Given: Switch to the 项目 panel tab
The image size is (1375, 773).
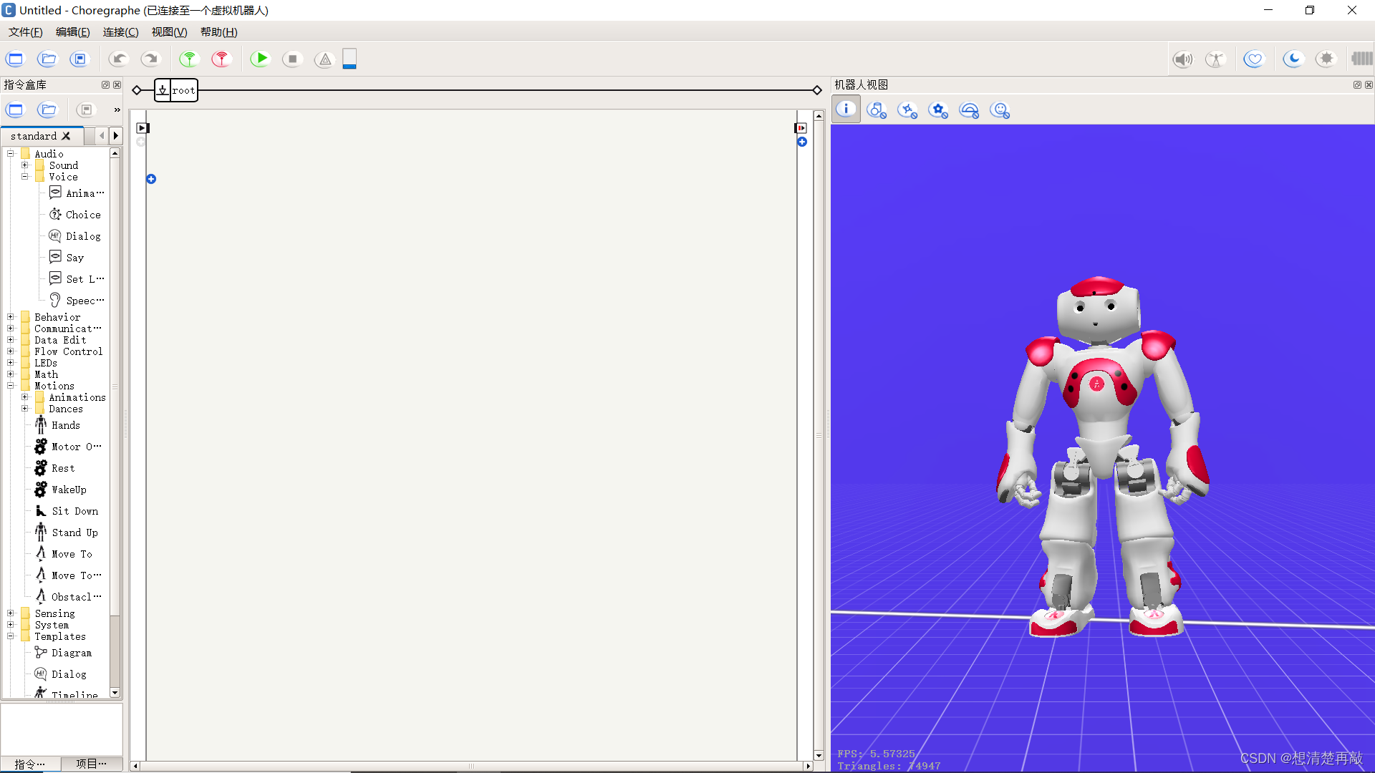Looking at the screenshot, I should [x=91, y=764].
